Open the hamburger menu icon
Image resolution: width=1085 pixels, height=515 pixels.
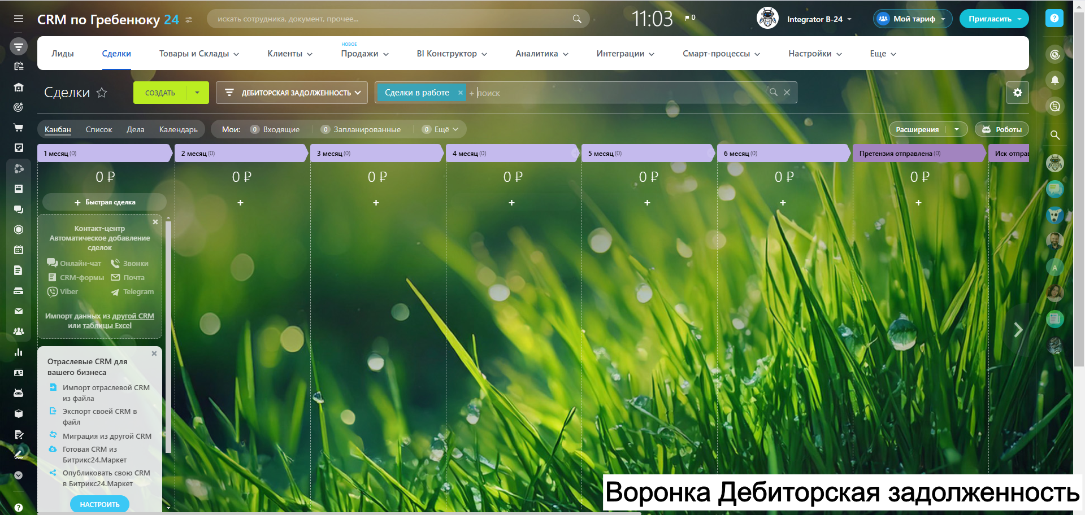[19, 19]
